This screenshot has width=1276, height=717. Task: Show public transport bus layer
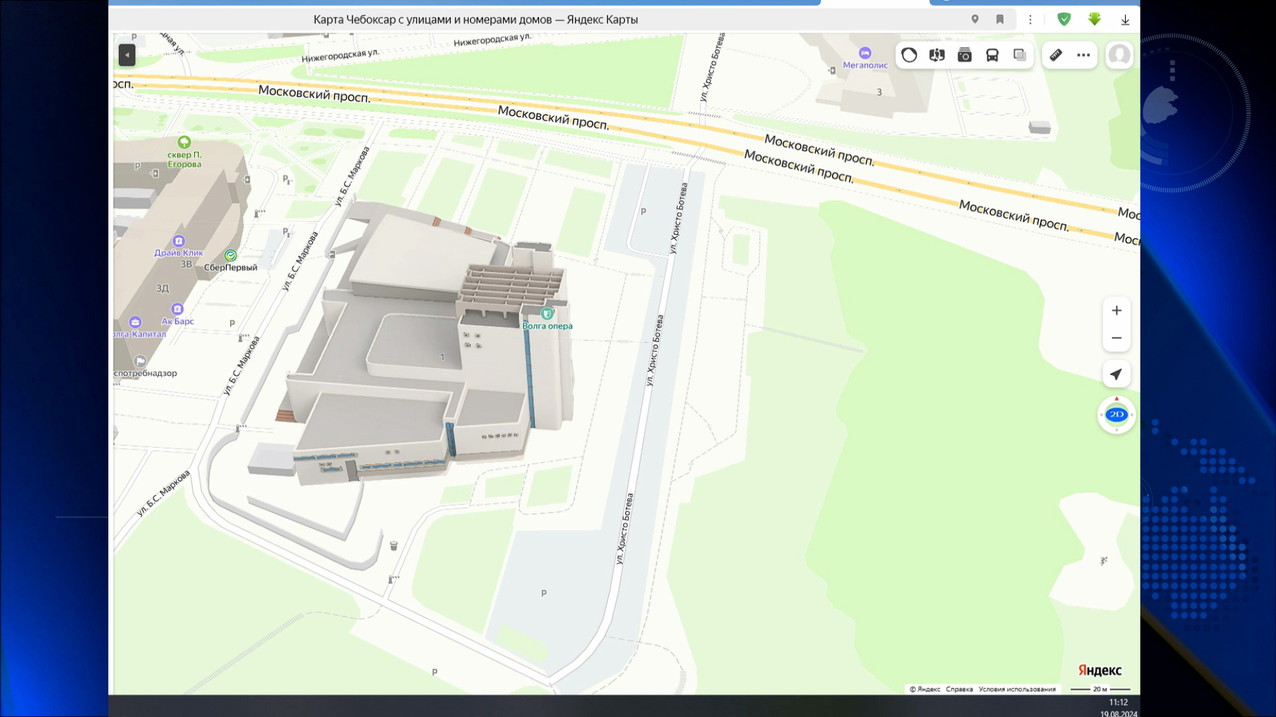pos(992,55)
